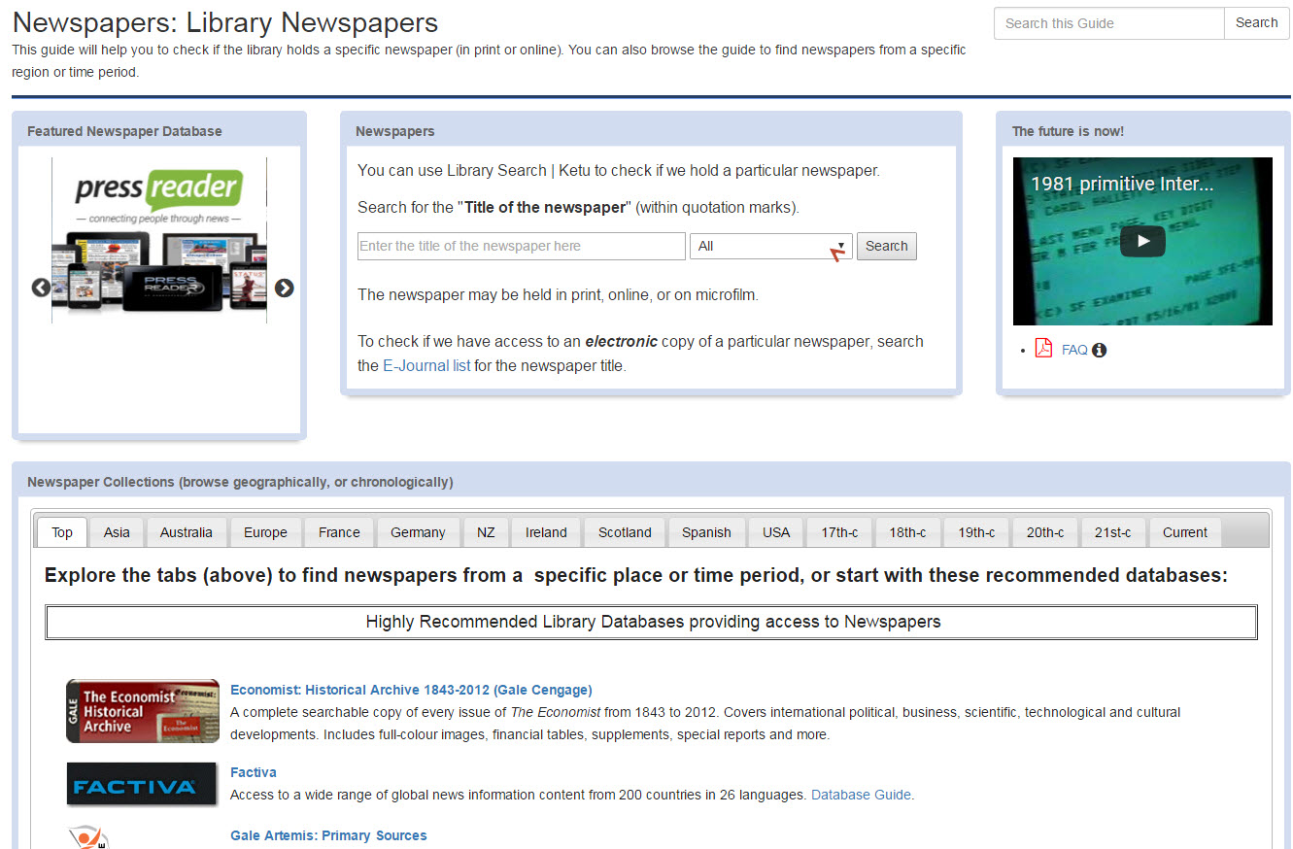The height and width of the screenshot is (849, 1293).
Task: Click 'Highly Recommended Library Databases' heading box
Action: point(651,622)
